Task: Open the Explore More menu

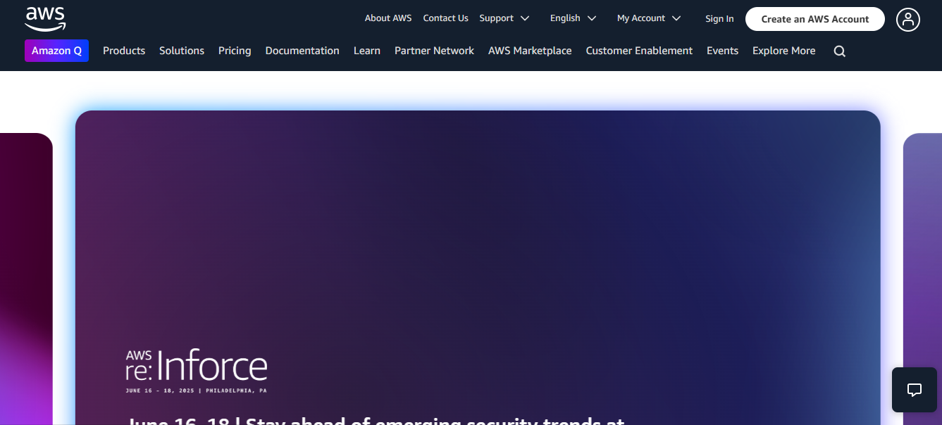Action: [784, 51]
